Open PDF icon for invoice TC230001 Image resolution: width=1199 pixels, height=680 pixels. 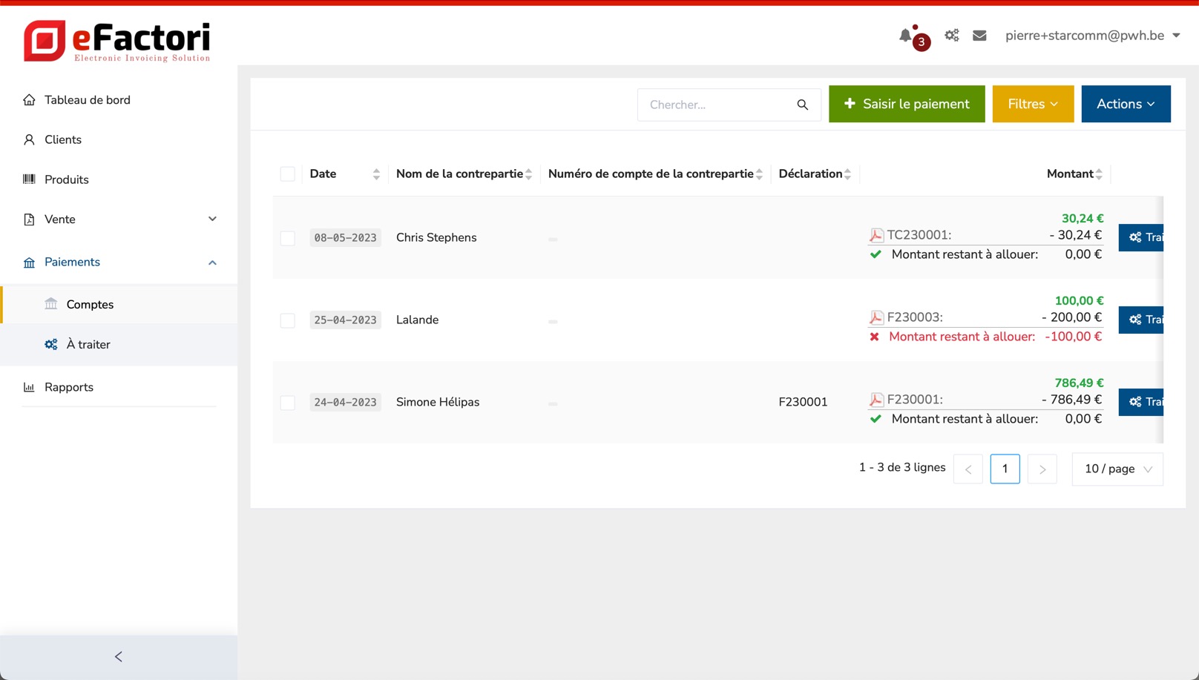tap(876, 236)
